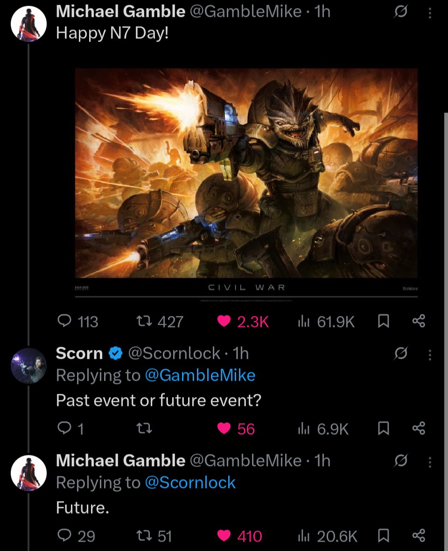
Task: Share the Happy N7 Day tweet
Action: point(419,321)
